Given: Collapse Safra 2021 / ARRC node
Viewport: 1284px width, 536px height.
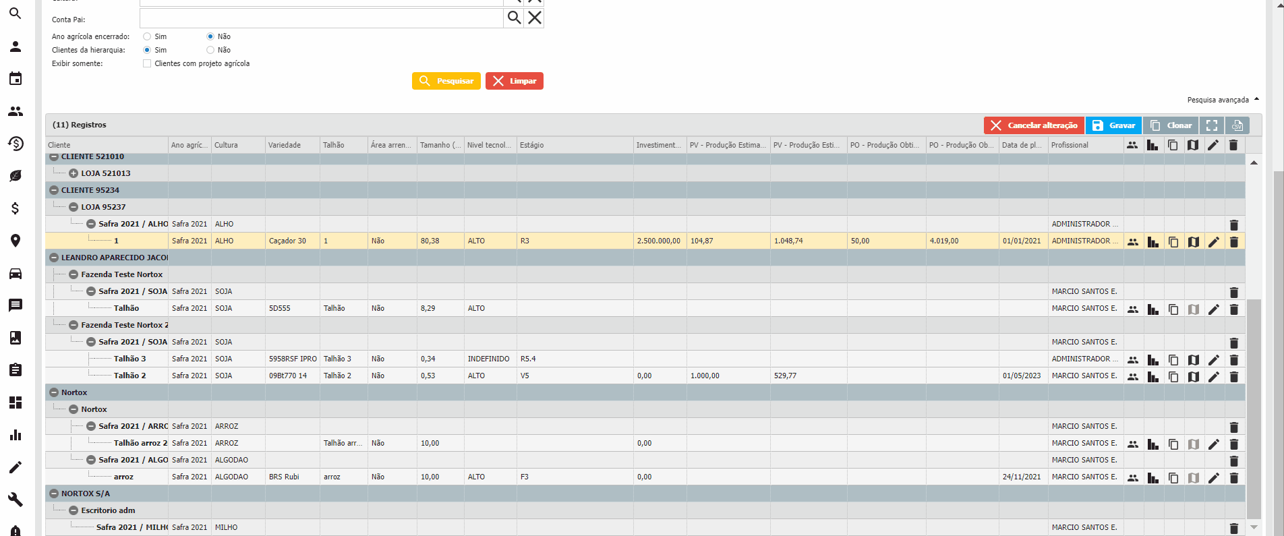Looking at the screenshot, I should 91,426.
